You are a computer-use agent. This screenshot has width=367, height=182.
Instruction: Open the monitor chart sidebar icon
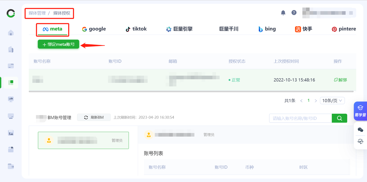[11, 99]
